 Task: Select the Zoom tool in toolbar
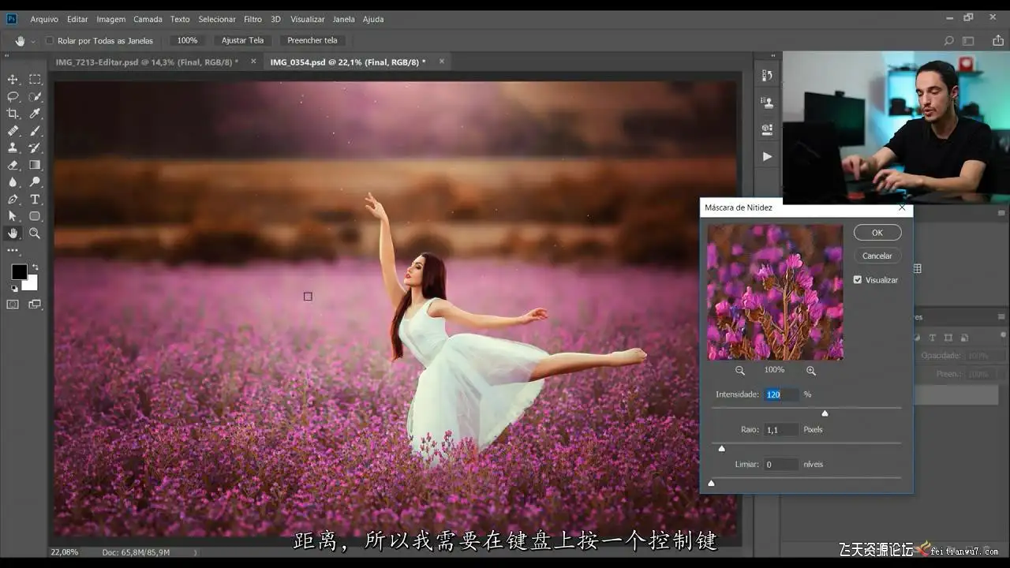[x=35, y=233]
